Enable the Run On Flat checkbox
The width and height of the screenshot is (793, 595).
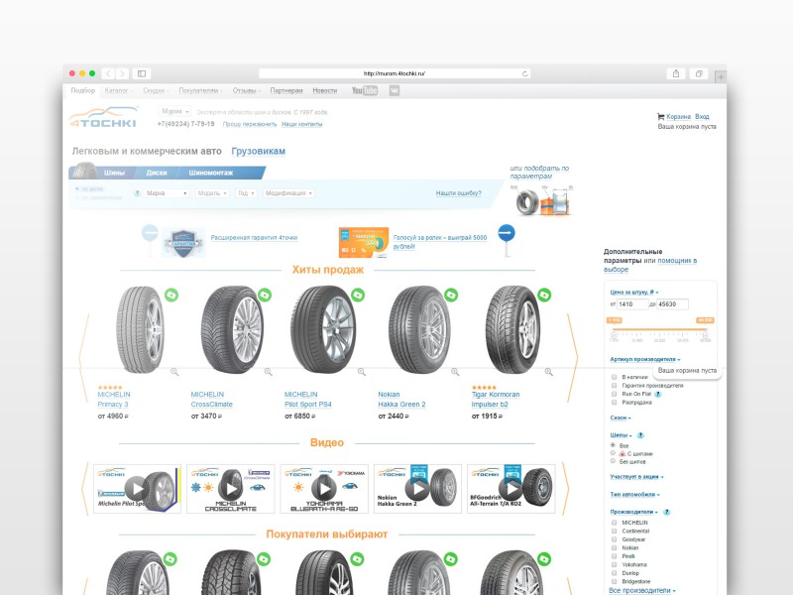click(x=614, y=394)
